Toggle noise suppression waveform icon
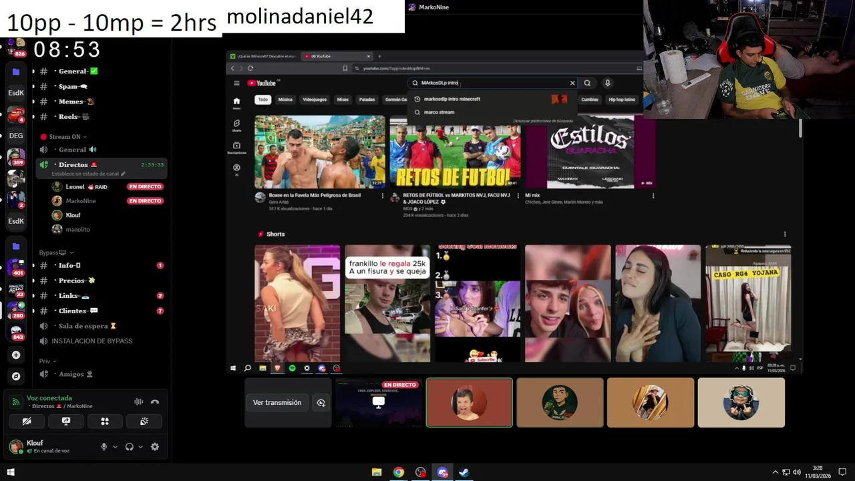 tap(138, 402)
